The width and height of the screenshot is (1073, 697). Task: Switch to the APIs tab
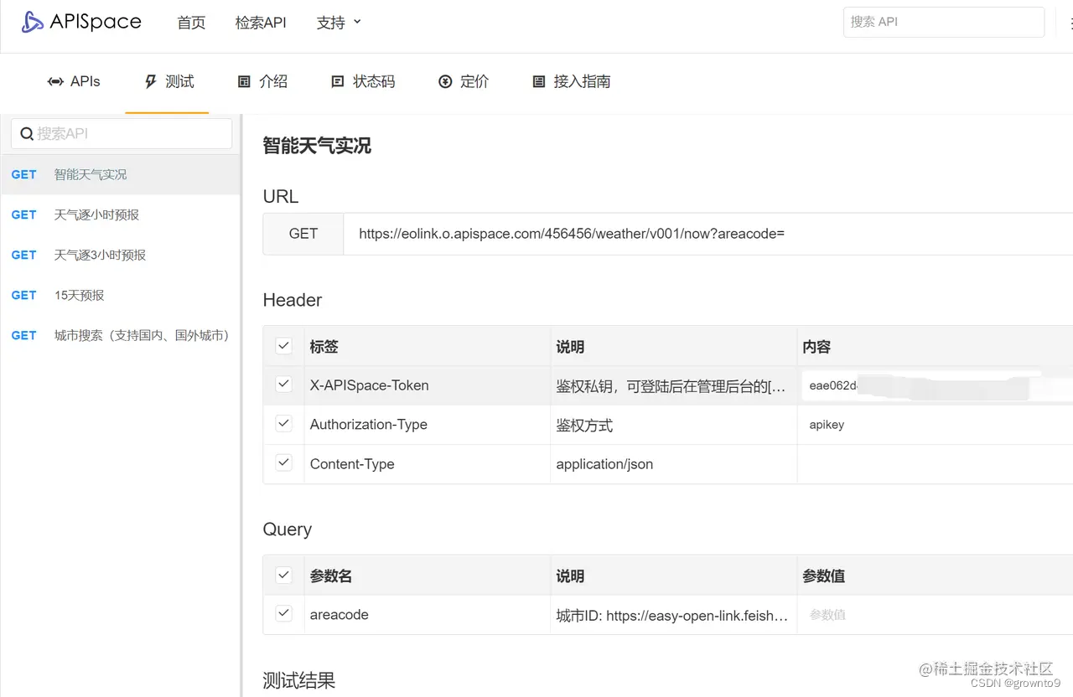(74, 81)
